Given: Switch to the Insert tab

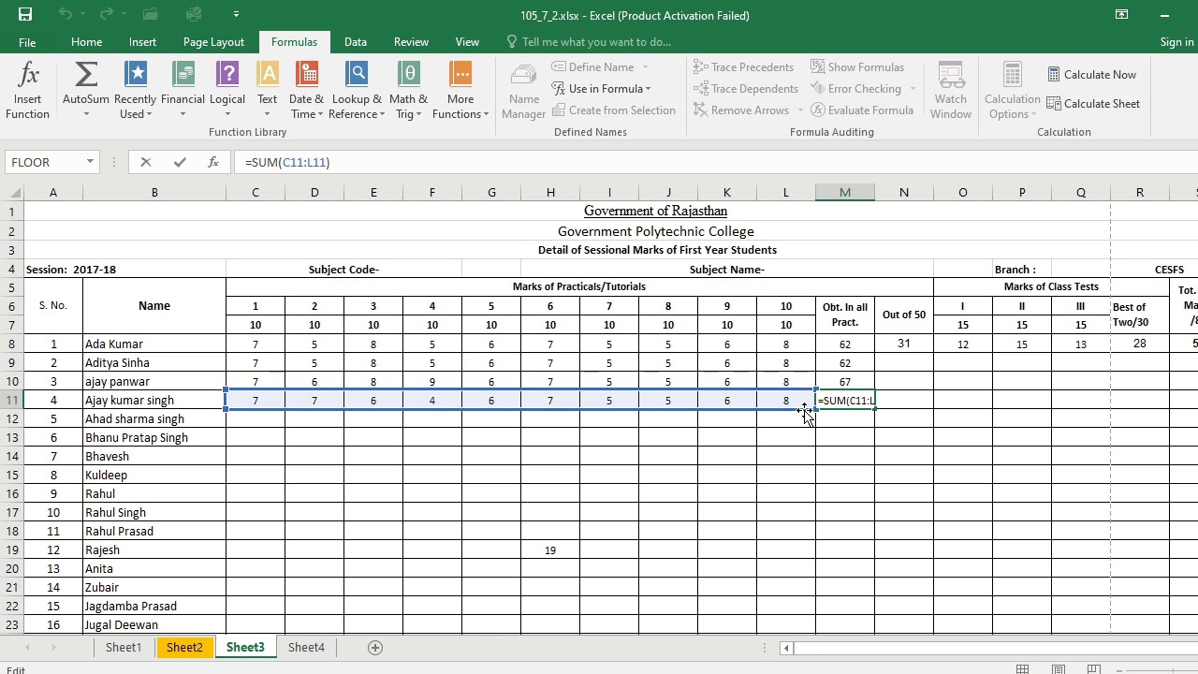Looking at the screenshot, I should [142, 42].
